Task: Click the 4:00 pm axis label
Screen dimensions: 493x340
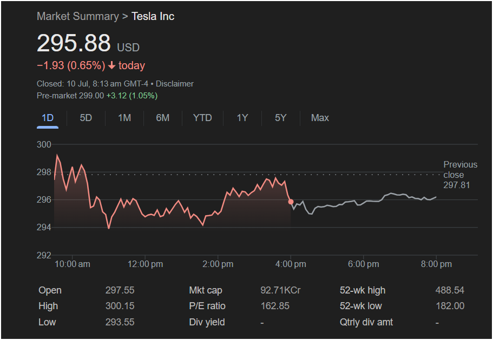Action: pyautogui.click(x=291, y=264)
